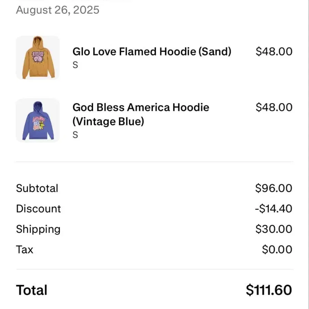
Task: Click the Shipping label
Action: (x=38, y=229)
